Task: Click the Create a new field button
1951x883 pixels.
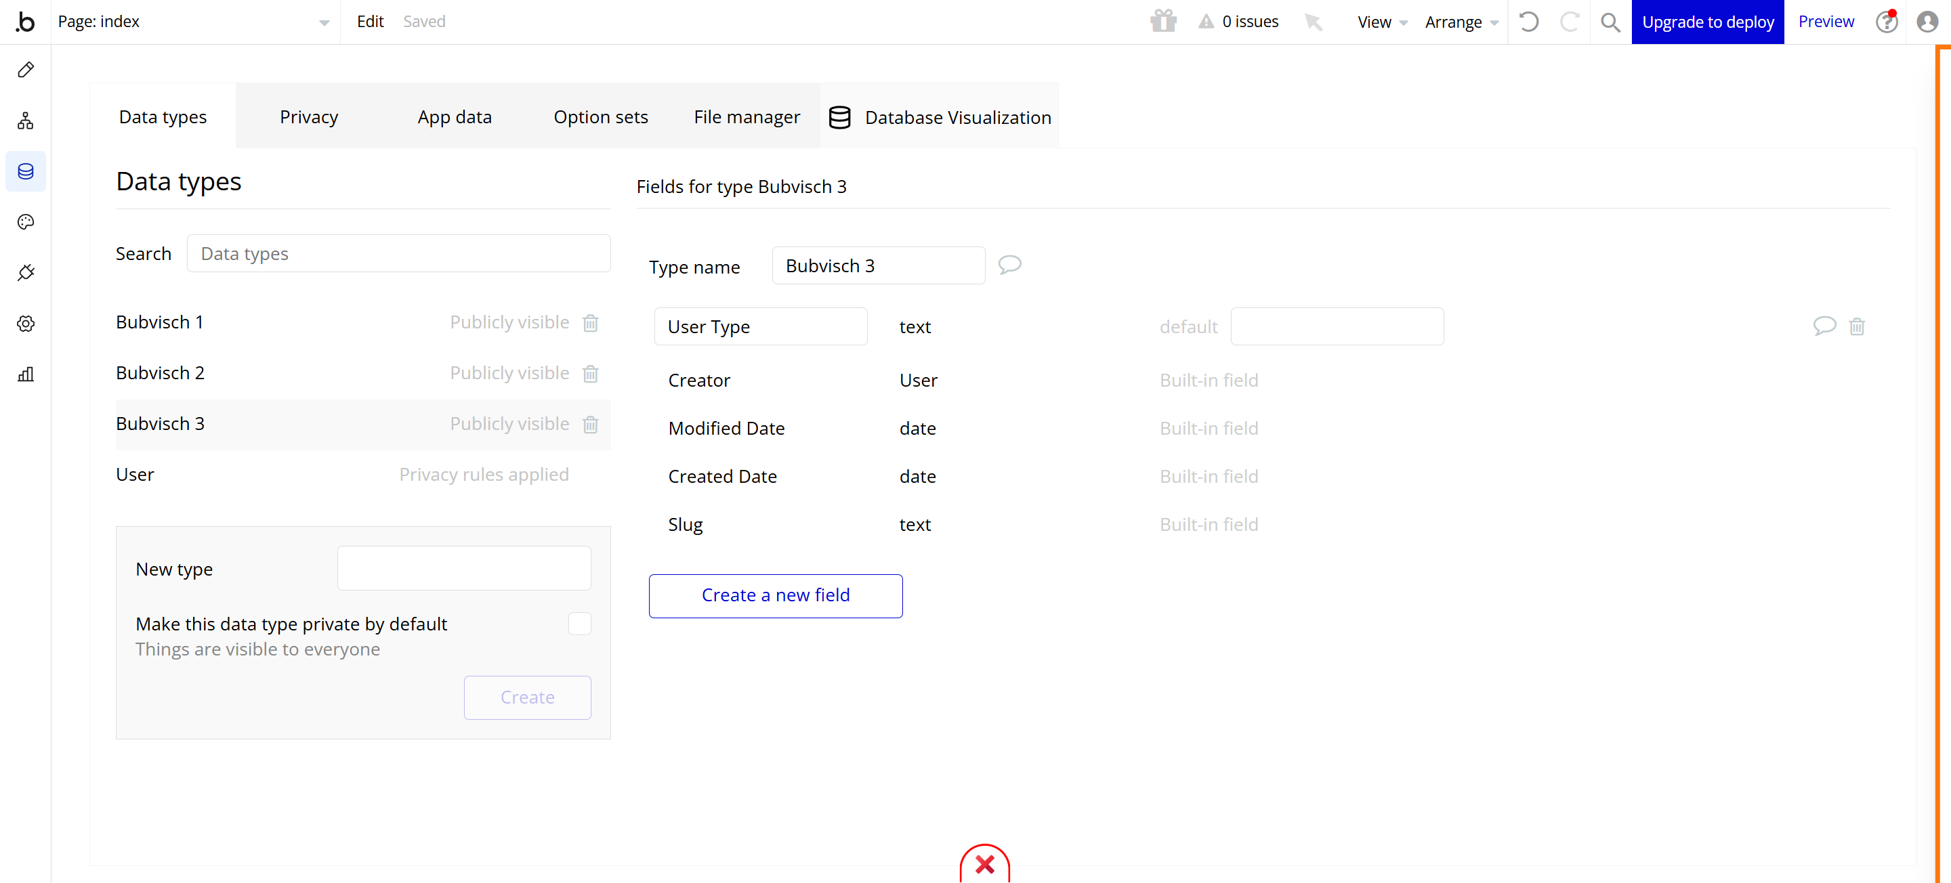Action: click(x=775, y=595)
